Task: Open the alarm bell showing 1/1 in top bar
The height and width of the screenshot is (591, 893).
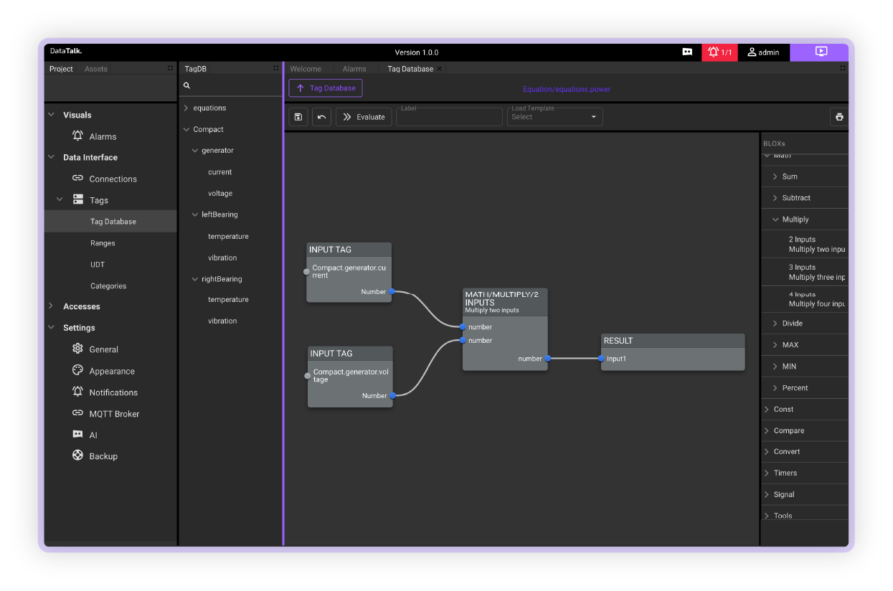Action: [x=719, y=52]
